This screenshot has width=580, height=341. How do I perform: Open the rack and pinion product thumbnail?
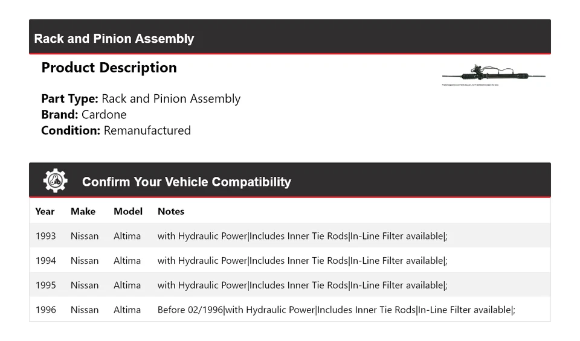tap(493, 76)
